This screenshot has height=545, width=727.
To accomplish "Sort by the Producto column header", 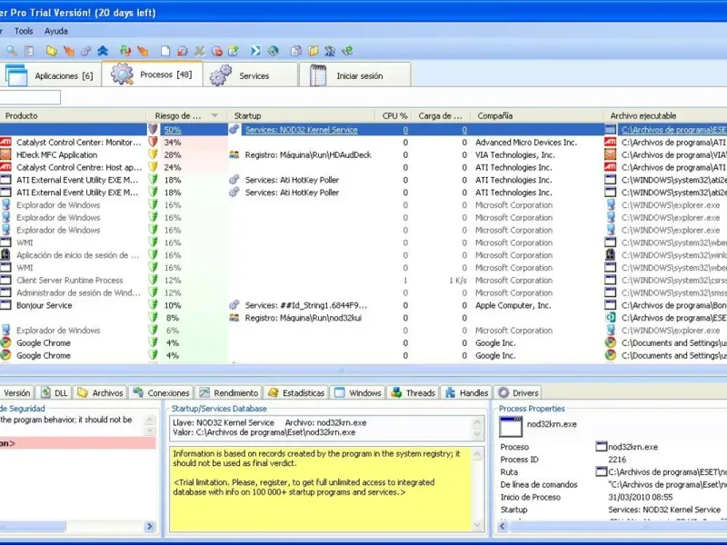I will (x=73, y=115).
